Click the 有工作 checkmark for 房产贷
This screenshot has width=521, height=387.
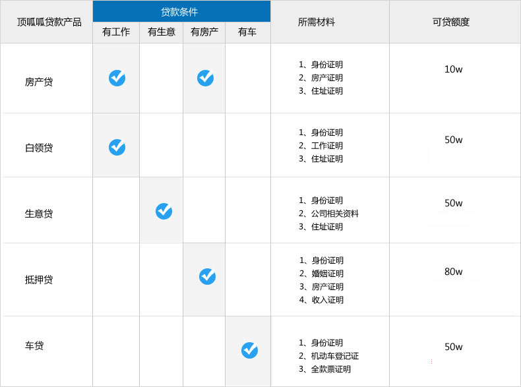[117, 78]
